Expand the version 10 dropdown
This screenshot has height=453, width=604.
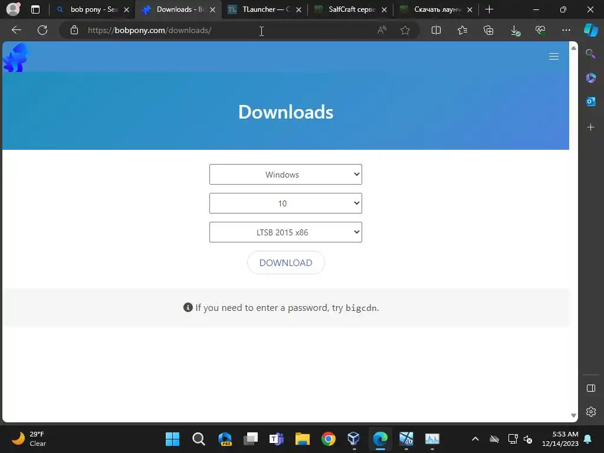point(285,203)
